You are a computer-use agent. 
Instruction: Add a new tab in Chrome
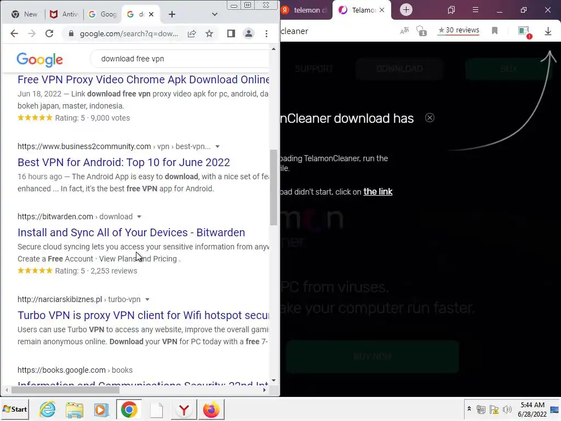tap(172, 14)
